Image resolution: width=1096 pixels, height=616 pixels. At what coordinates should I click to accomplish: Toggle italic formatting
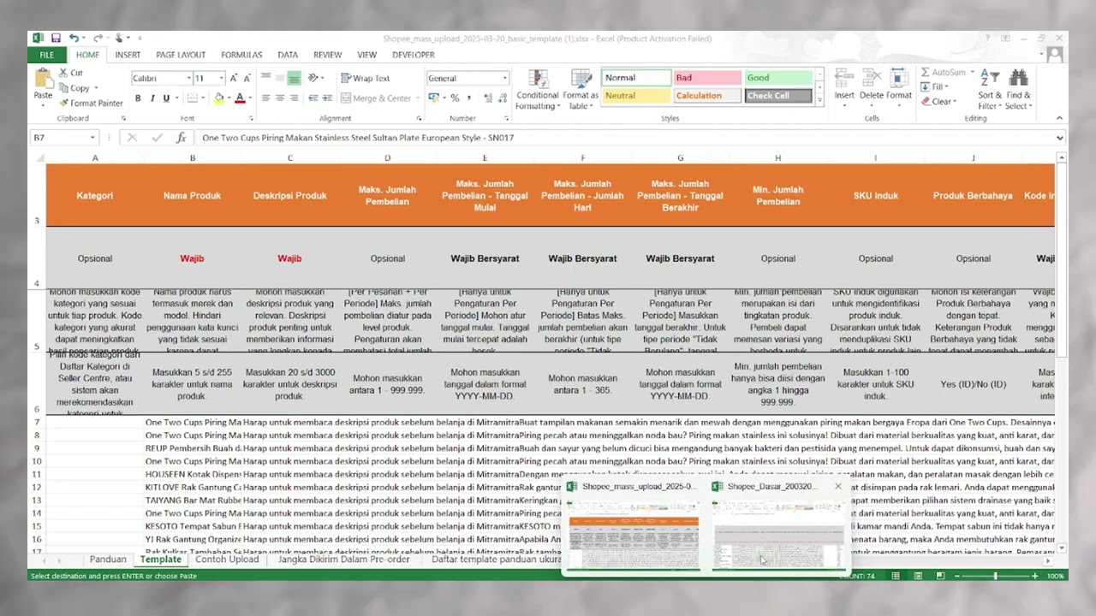tap(152, 98)
